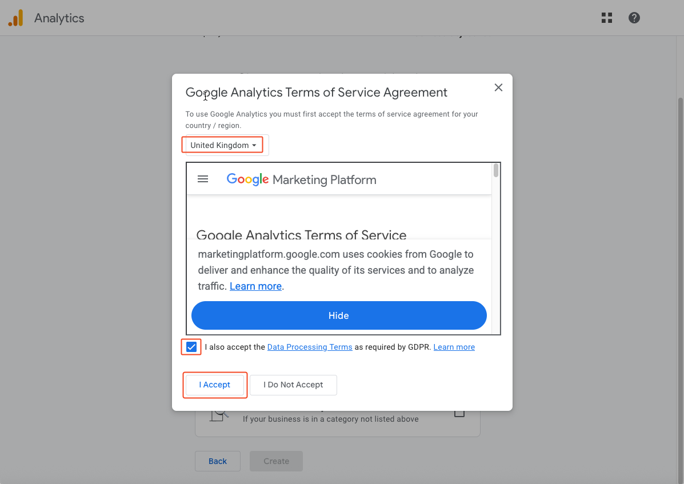Screen dimensions: 684x484
Task: Open the GDPR Learn more link
Action: tap(454, 347)
